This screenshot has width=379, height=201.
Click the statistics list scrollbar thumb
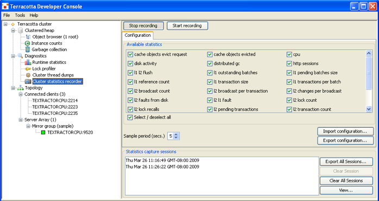pyautogui.click(x=369, y=73)
